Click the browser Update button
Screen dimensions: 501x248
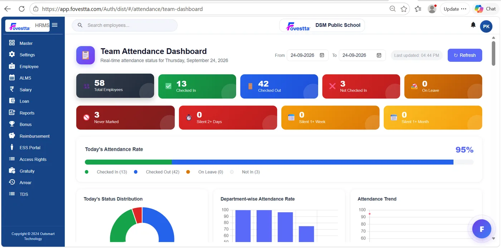coord(455,9)
